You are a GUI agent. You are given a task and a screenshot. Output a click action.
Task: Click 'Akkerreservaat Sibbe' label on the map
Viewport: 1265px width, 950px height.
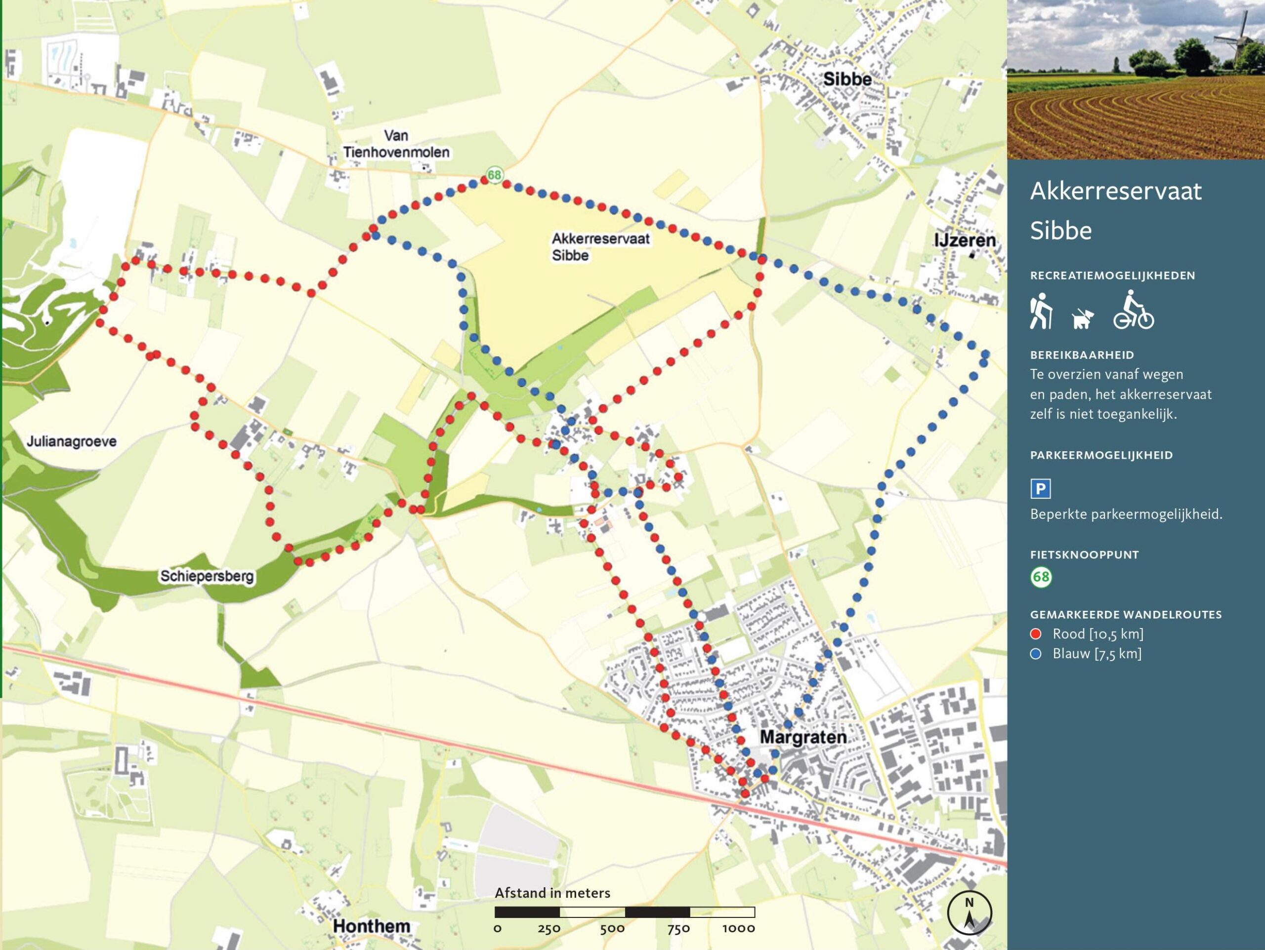[600, 247]
